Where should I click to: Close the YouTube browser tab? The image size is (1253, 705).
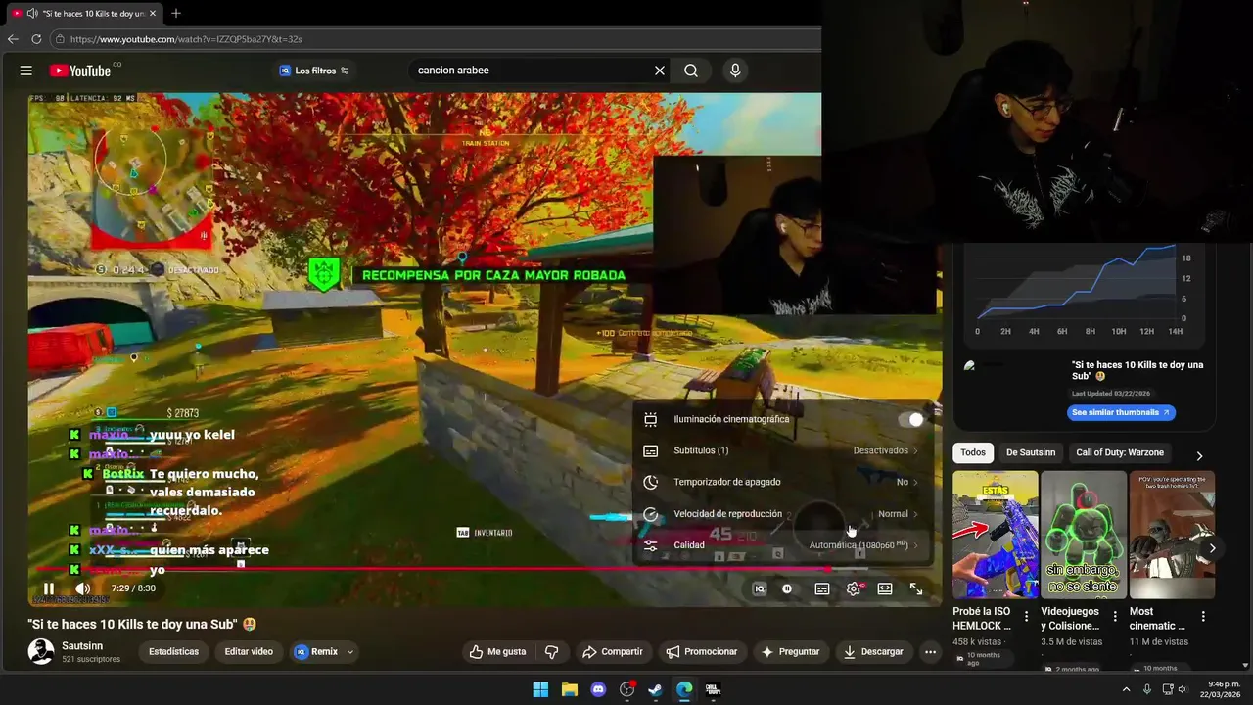click(x=153, y=14)
